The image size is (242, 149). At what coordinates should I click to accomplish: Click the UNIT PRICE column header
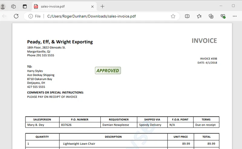point(181,137)
